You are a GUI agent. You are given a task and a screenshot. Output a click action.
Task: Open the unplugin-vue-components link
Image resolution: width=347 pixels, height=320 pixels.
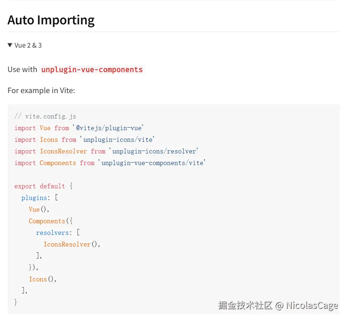(92, 69)
